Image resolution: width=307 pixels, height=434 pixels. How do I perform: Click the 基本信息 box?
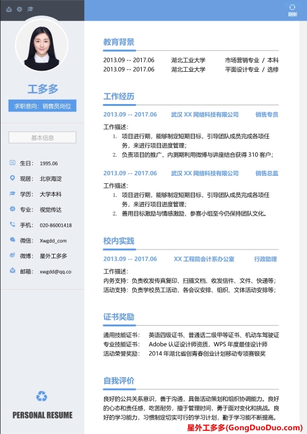tap(42, 137)
